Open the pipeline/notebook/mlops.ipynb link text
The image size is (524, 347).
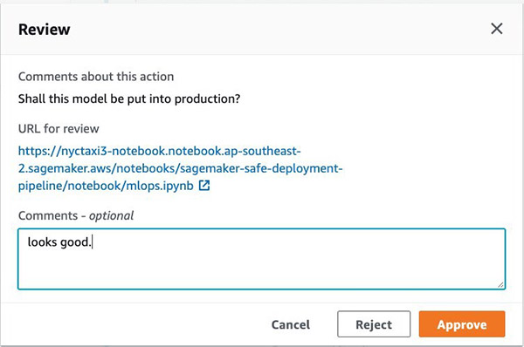pyautogui.click(x=106, y=186)
